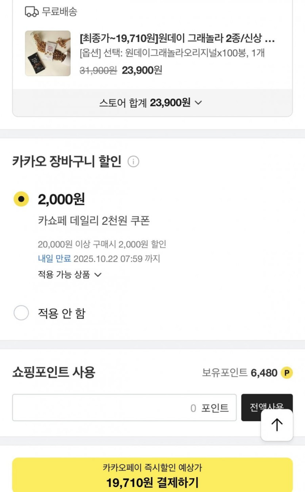305x492 pixels.
Task: Click the 보유포인트 6,480 balance text
Action: point(240,373)
